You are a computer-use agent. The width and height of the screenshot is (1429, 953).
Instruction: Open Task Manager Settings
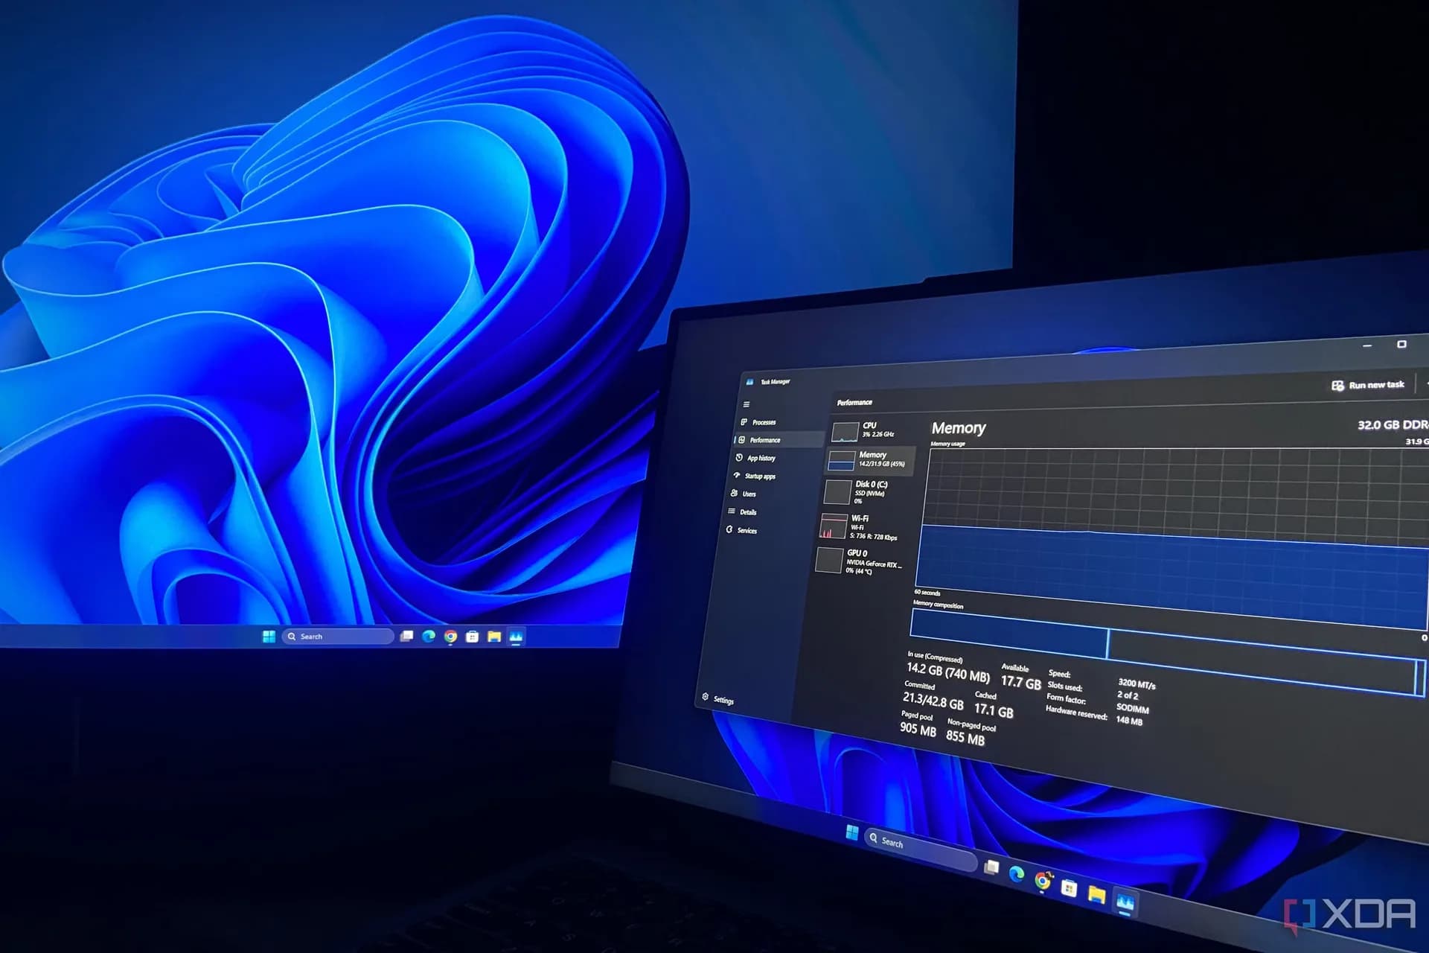tap(718, 699)
